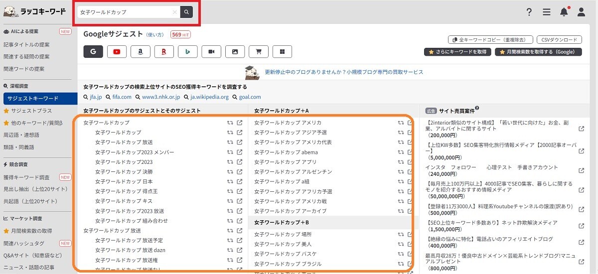
Task: Re-search icon for 女子ワールドカップ ブラジル
Action: click(x=401, y=264)
